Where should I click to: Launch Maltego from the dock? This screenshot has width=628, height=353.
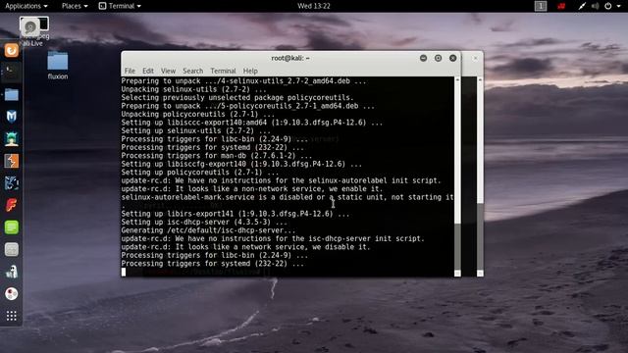coord(12,183)
